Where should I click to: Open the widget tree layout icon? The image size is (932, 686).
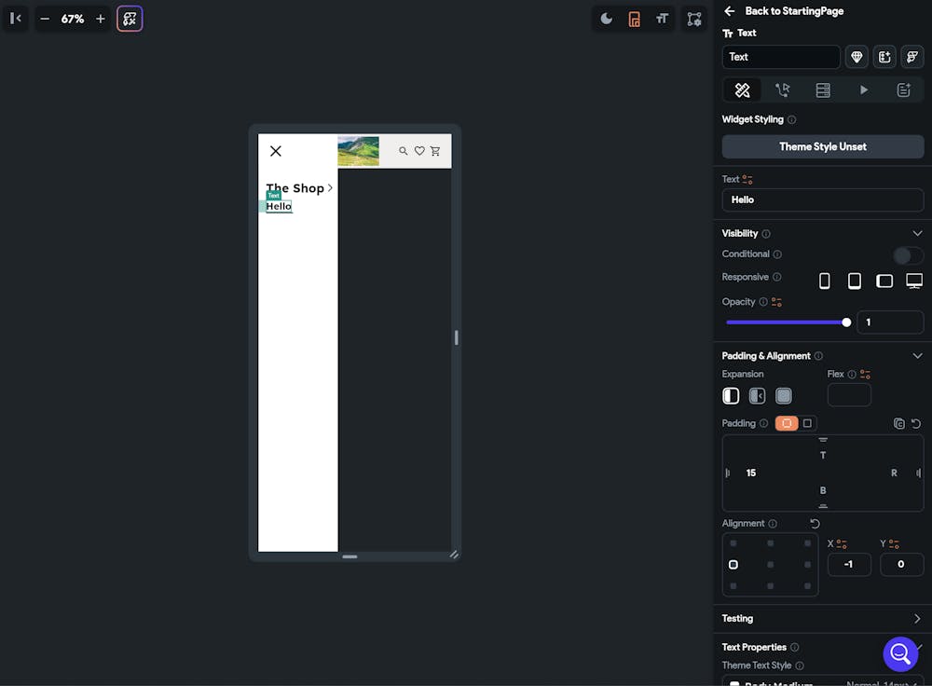pos(693,19)
